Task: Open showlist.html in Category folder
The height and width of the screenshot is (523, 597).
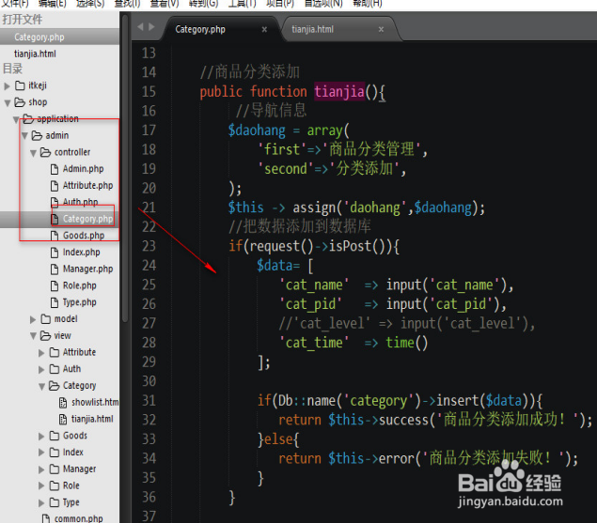Action: click(95, 402)
